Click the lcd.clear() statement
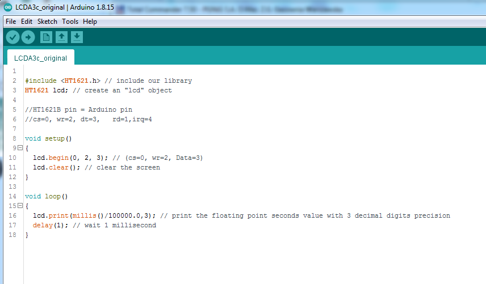Viewport: 486px width, 284px height. coord(56,167)
